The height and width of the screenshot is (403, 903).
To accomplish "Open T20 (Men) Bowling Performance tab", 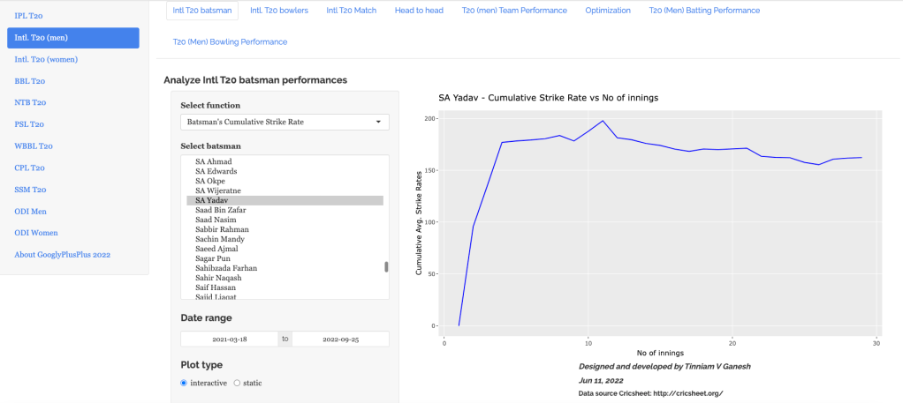I will (x=230, y=41).
